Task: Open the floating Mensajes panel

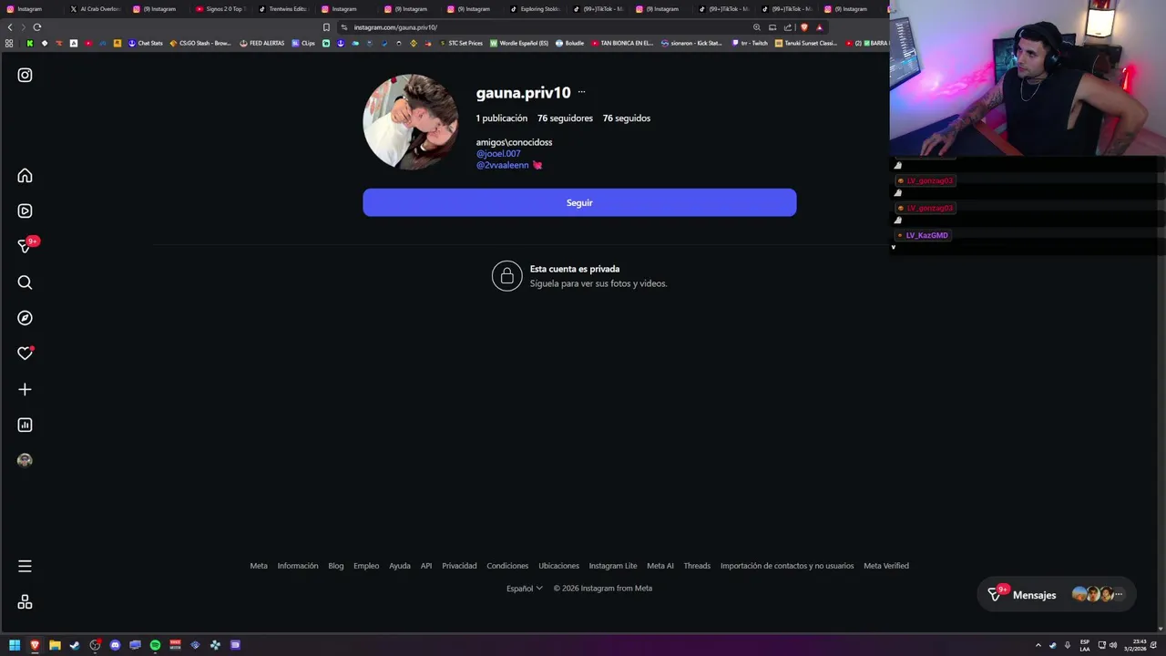Action: [1056, 595]
